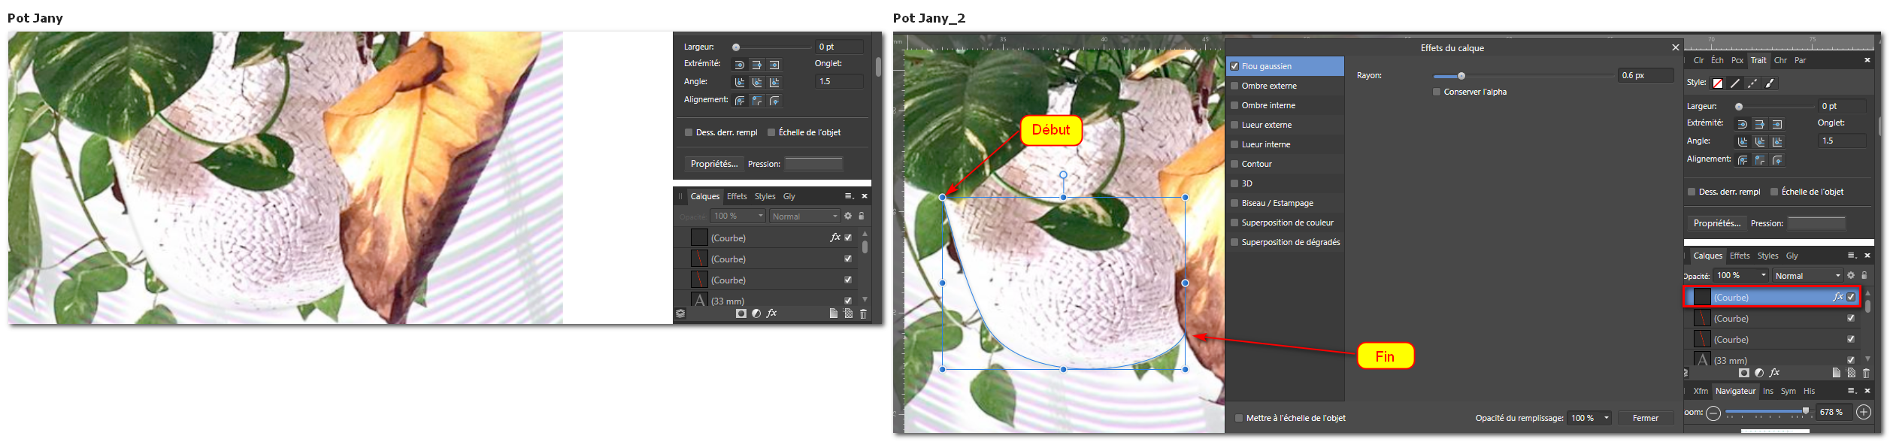This screenshot has width=1890, height=442.
Task: Choose first Extrémité cap icon in Pot Jany_2
Action: tap(1742, 124)
